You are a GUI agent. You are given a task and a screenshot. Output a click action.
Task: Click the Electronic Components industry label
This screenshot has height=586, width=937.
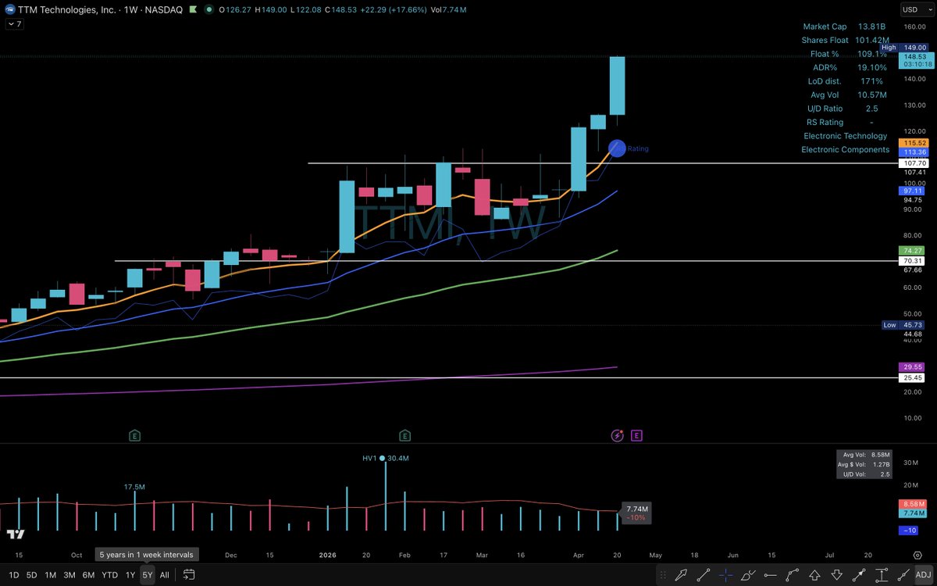[x=846, y=149]
